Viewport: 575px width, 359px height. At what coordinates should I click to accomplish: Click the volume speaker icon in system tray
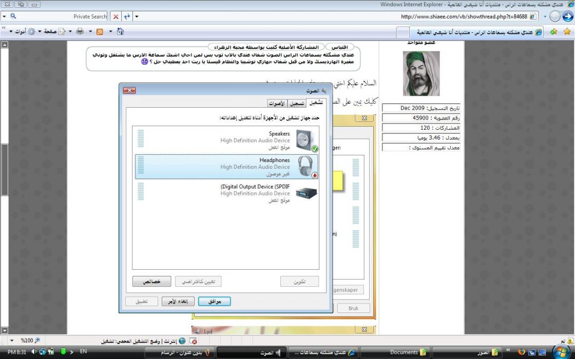click(x=34, y=352)
